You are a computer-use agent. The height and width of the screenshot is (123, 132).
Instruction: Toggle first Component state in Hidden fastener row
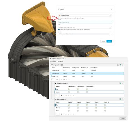pyautogui.click(x=69, y=92)
